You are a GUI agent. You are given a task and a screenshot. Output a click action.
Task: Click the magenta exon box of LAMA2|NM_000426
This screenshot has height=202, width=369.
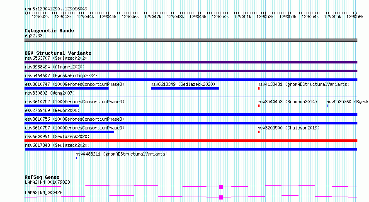pos(221,197)
